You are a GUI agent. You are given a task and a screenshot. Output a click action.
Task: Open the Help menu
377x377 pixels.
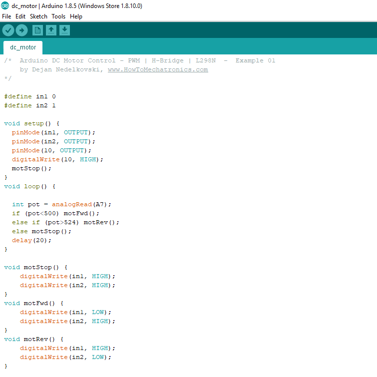coord(76,16)
